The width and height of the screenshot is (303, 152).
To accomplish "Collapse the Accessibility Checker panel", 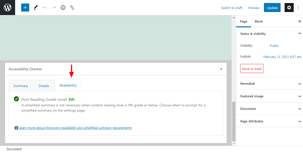I will [221, 69].
